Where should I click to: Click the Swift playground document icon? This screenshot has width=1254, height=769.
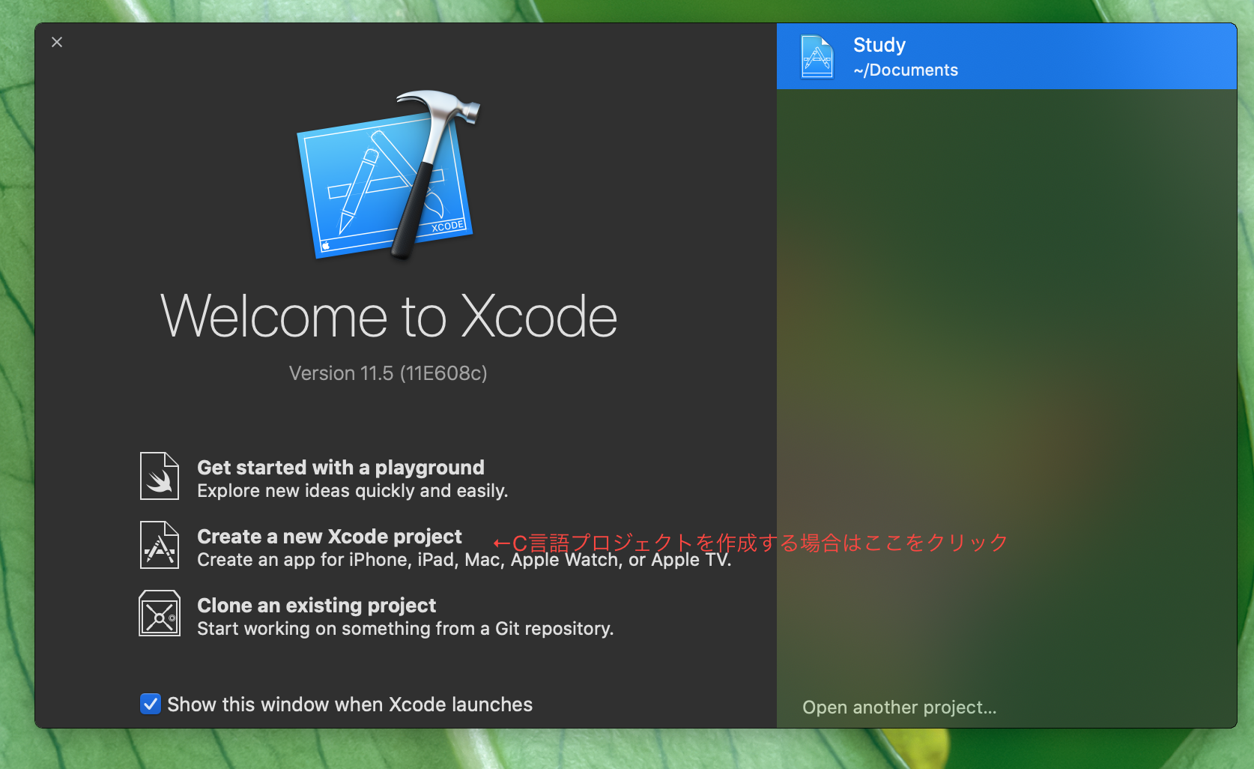click(160, 476)
